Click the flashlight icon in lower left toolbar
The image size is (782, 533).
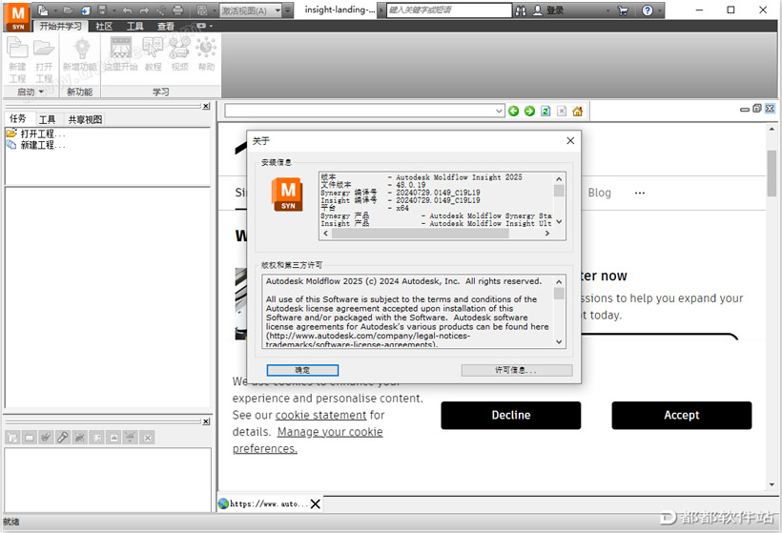(63, 438)
